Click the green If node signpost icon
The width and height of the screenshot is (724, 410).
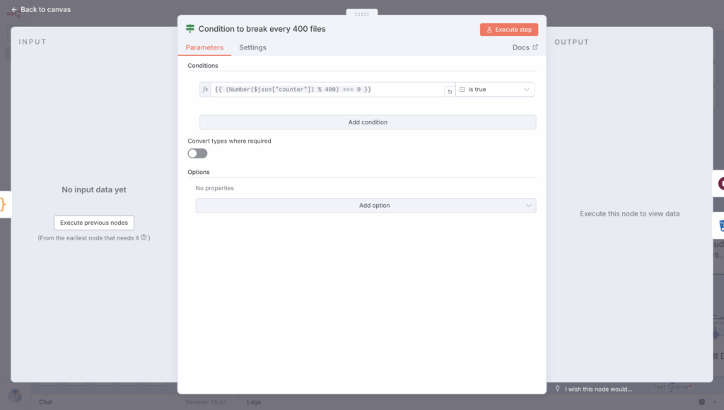pos(190,29)
